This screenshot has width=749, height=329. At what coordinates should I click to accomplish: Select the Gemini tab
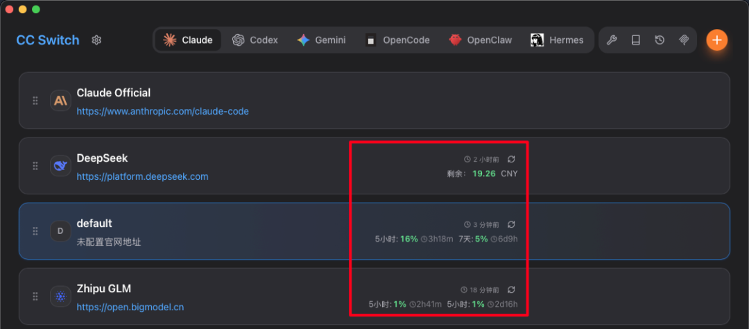coord(321,40)
